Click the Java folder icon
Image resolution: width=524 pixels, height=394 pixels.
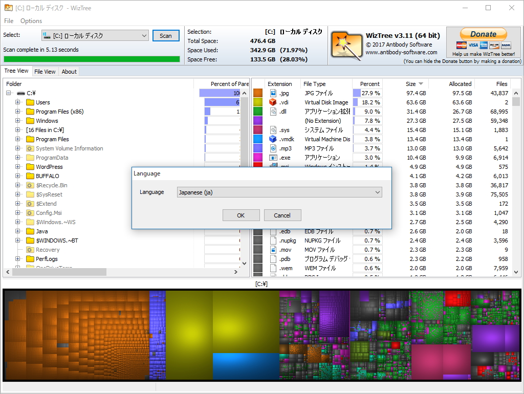30,231
